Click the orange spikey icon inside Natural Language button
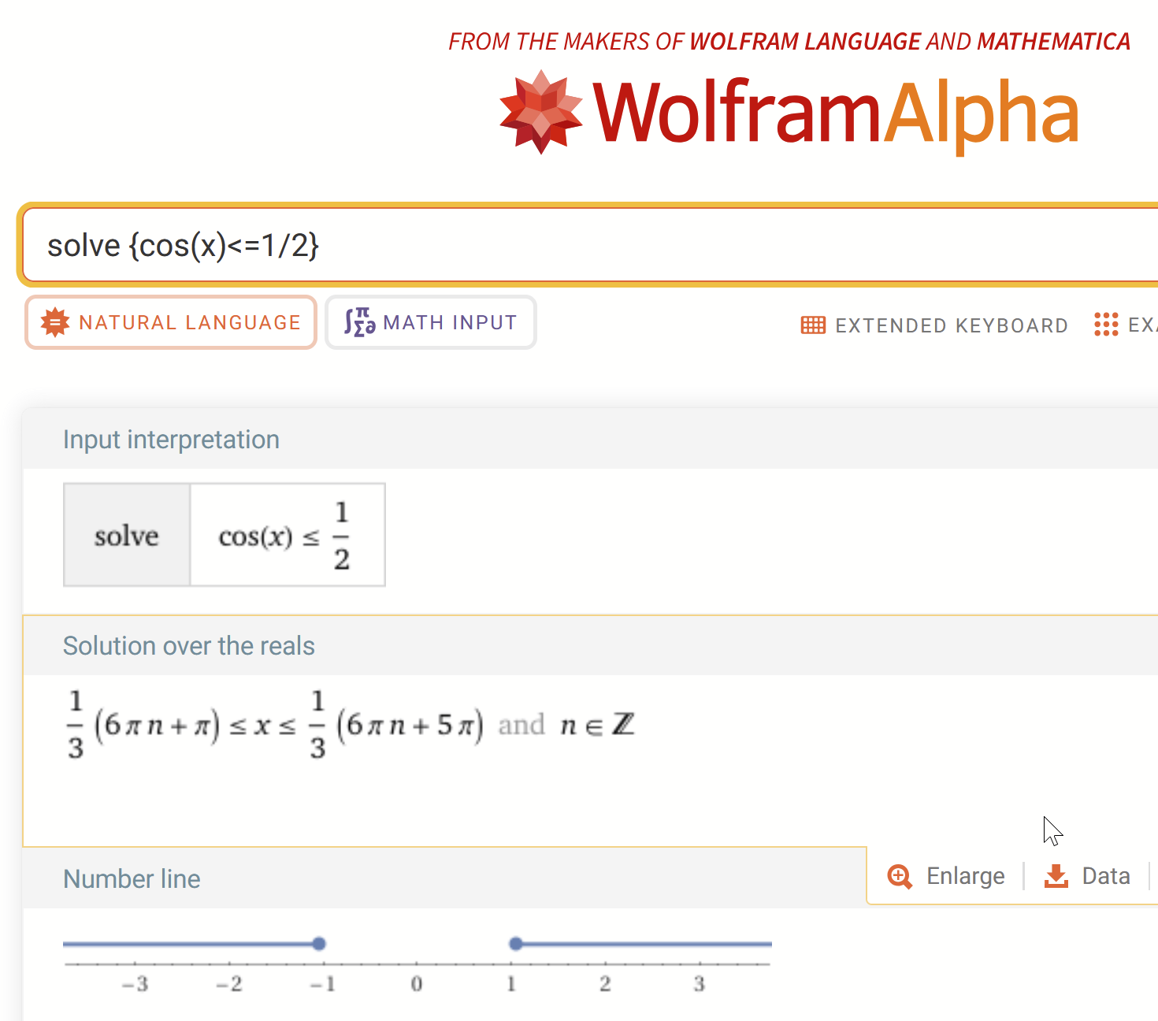Viewport: 1158px width, 1021px height. [54, 322]
